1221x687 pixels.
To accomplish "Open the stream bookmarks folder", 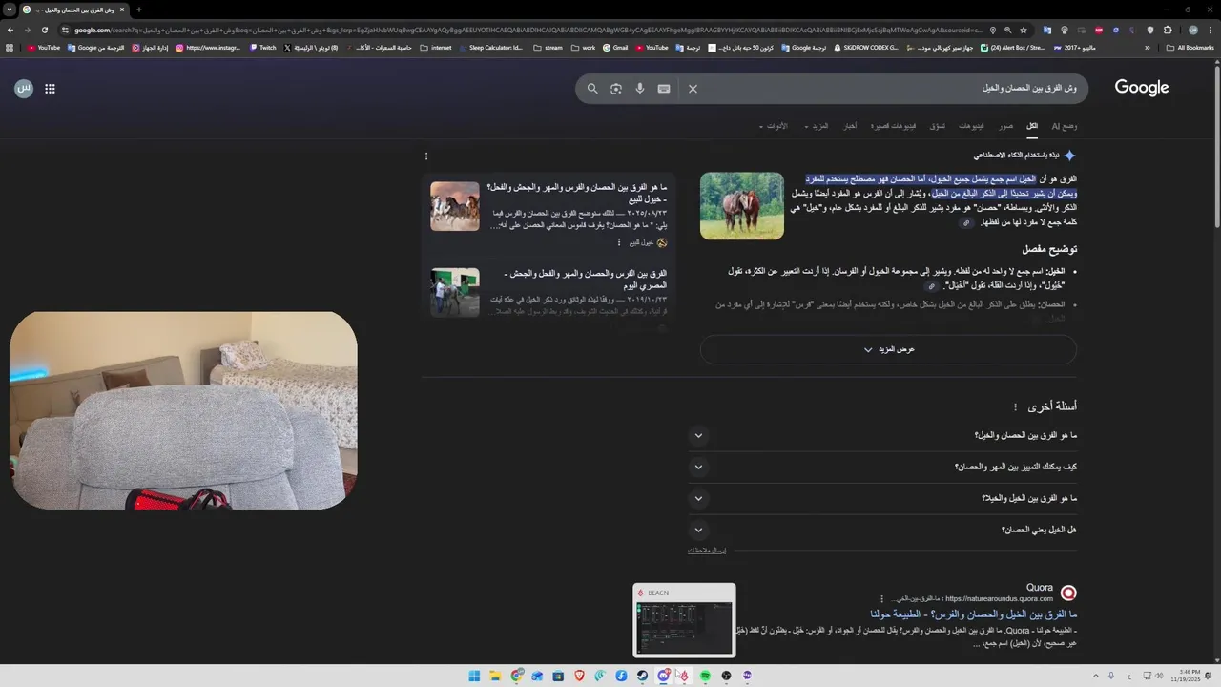I will (x=548, y=47).
